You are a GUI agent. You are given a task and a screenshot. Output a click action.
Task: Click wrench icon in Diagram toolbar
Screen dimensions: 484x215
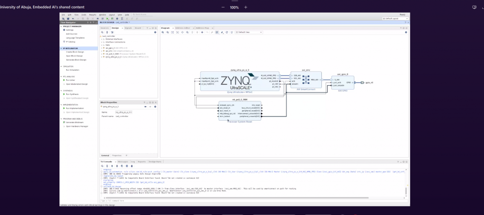point(212,33)
